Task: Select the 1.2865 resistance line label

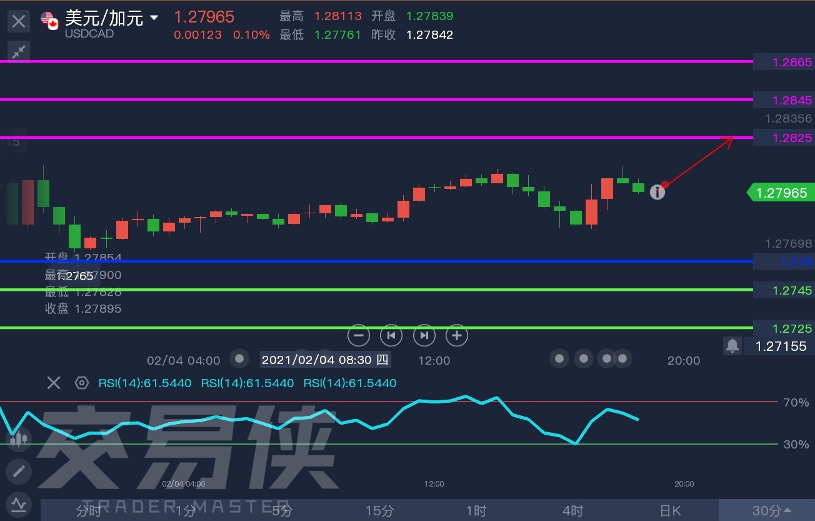Action: [784, 62]
